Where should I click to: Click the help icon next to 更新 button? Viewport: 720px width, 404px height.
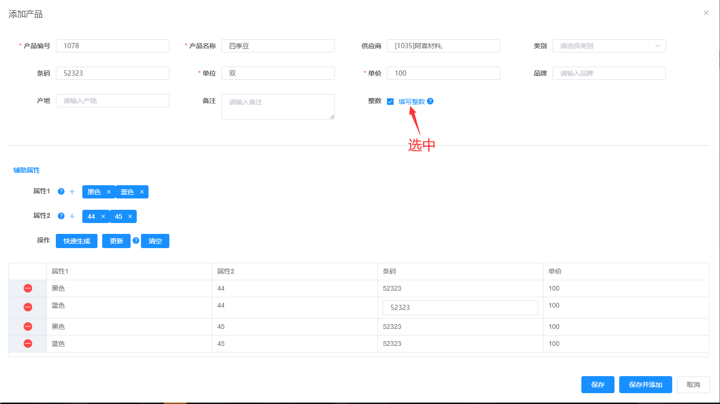(136, 241)
